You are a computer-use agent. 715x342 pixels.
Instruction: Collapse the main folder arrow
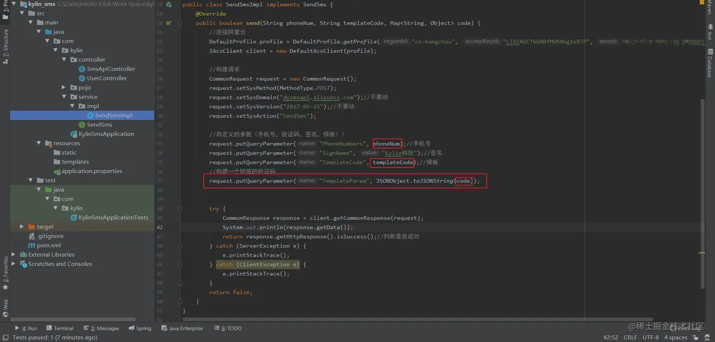tap(31, 22)
